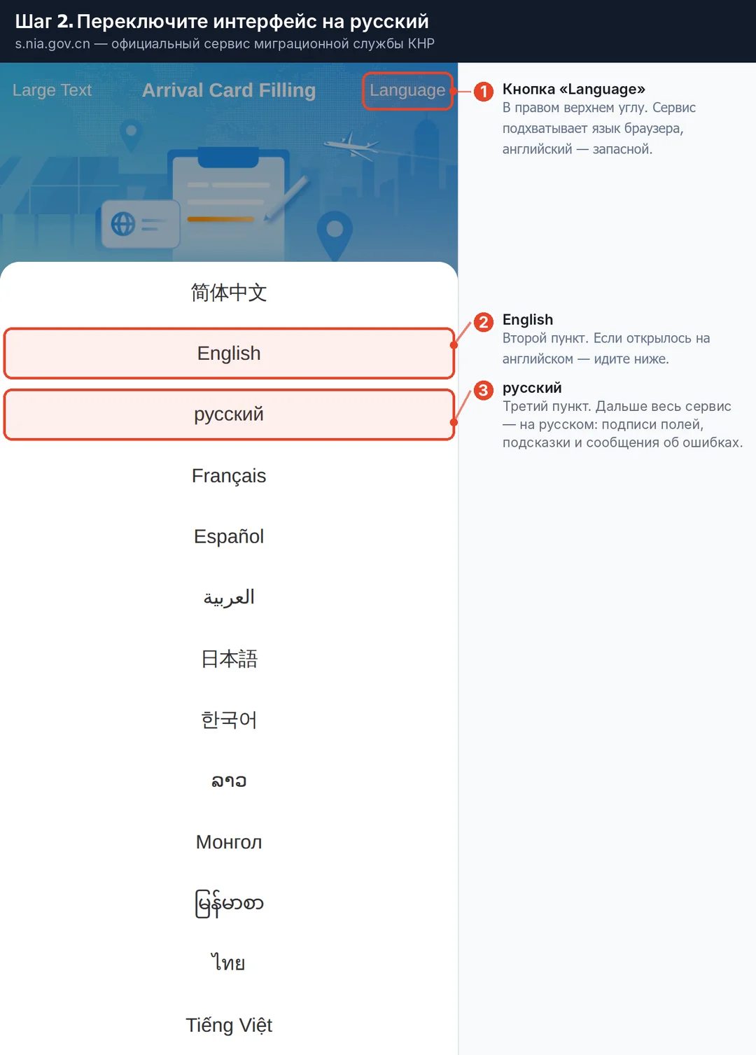Click the Arrival Card Filling title

tap(229, 90)
